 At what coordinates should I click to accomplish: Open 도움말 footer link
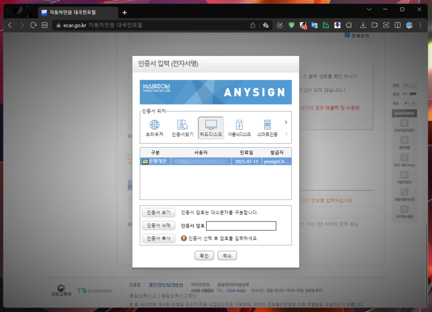[x=135, y=285]
